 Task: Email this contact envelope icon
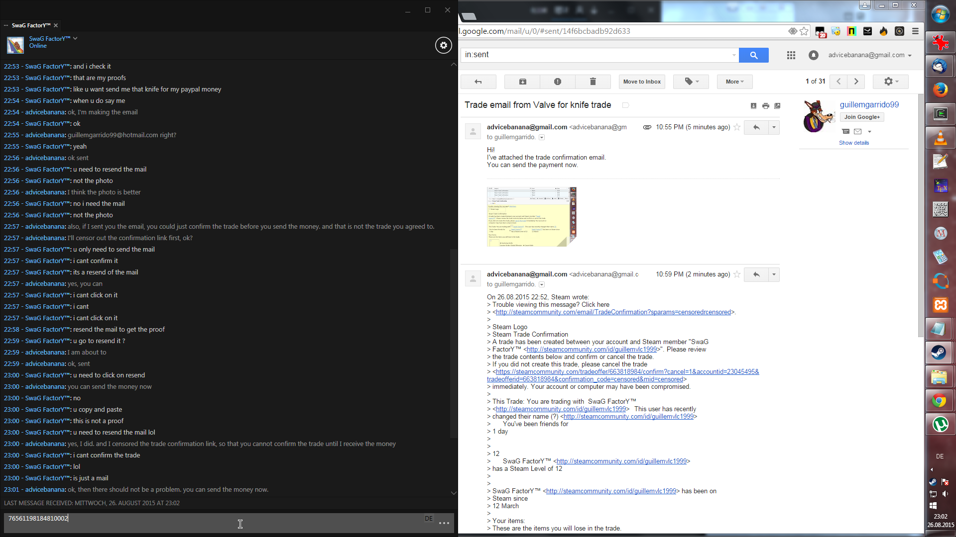857,132
